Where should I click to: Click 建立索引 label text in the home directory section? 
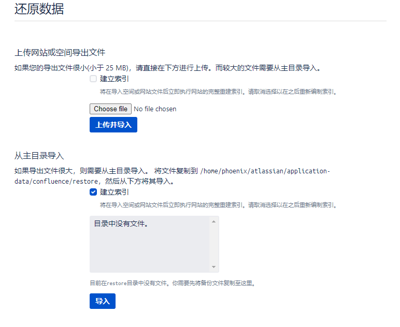pos(115,192)
